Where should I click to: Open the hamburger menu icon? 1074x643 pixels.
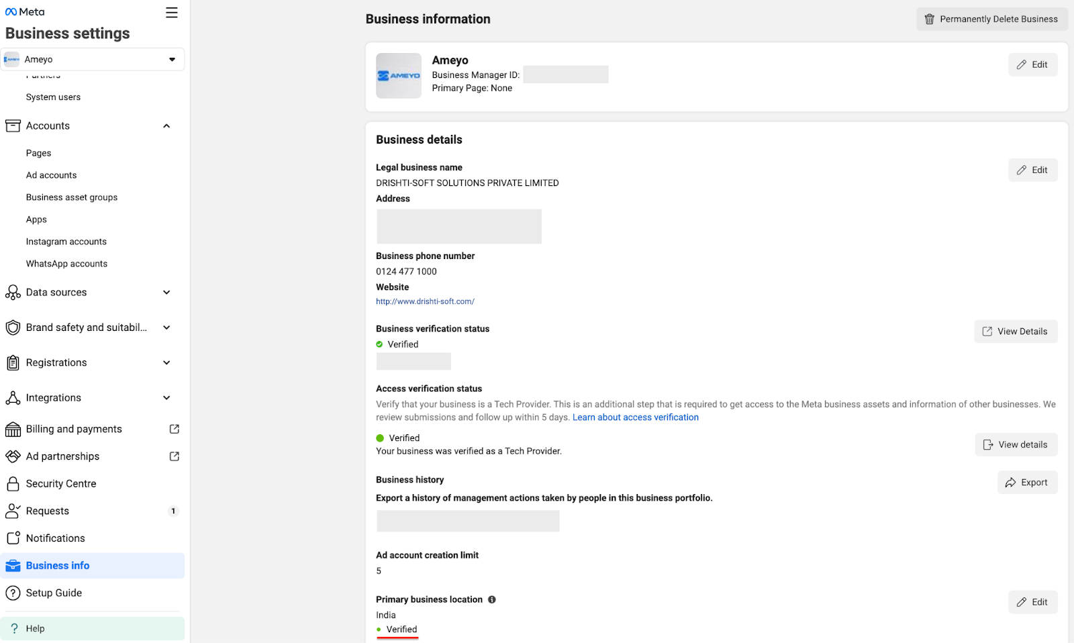[172, 13]
